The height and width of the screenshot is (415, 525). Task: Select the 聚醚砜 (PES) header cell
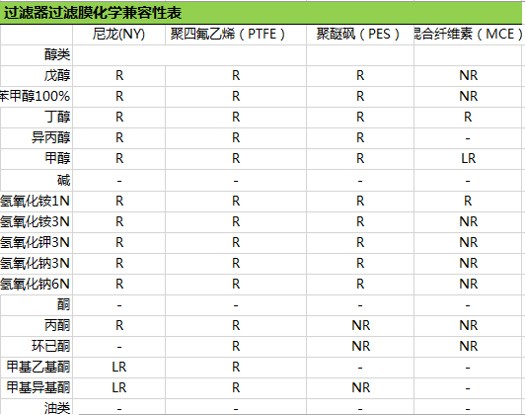pos(360,35)
